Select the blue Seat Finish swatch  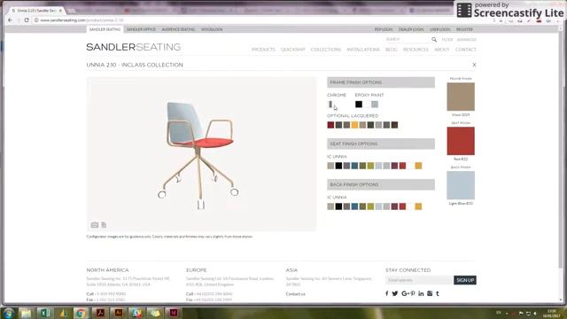tap(354, 166)
